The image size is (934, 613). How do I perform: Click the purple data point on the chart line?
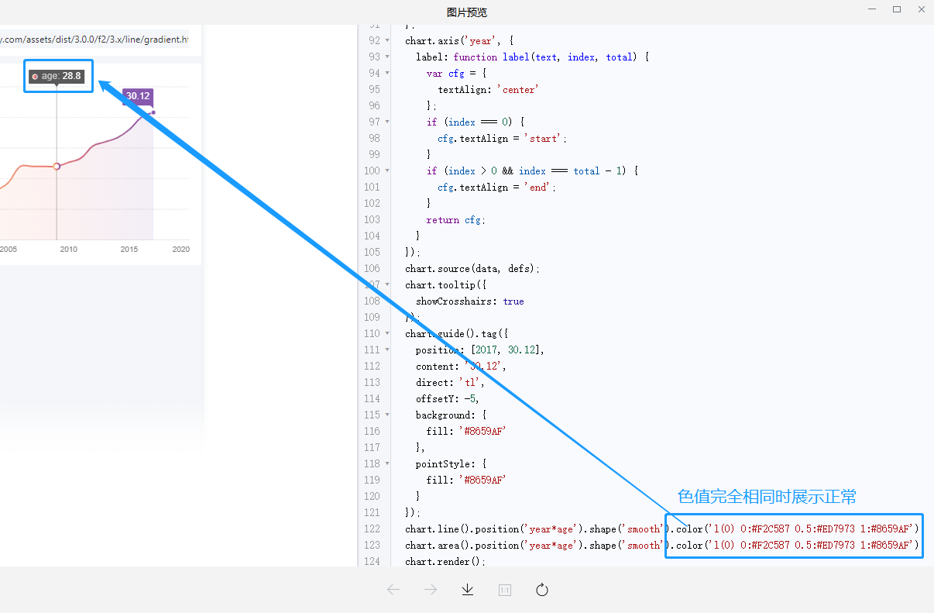(153, 112)
